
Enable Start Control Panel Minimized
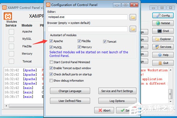(51, 62)
